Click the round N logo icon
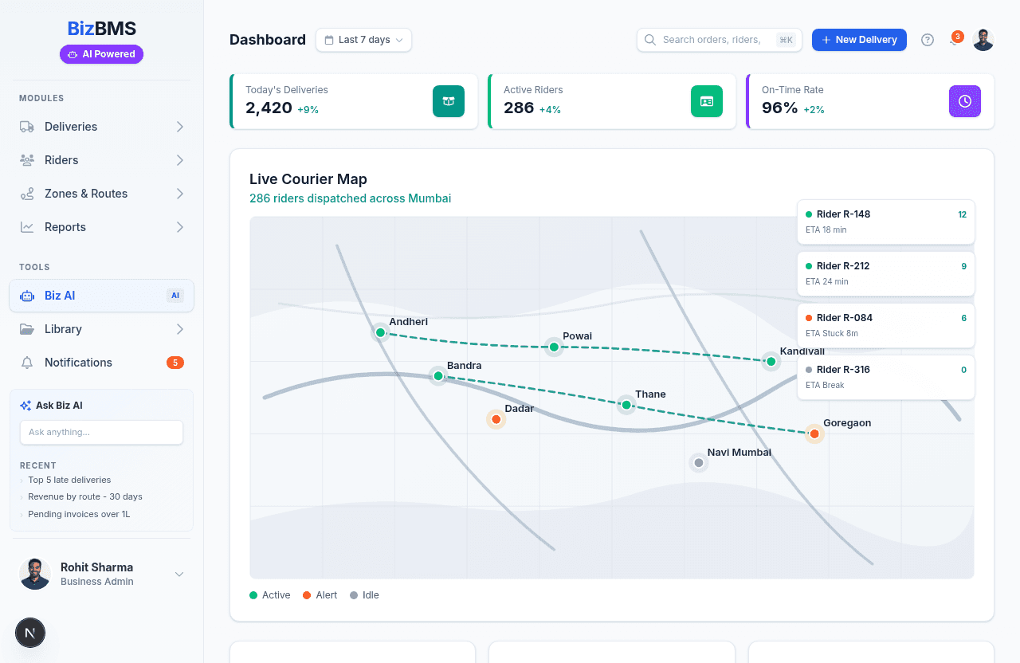The height and width of the screenshot is (663, 1020). [30, 633]
